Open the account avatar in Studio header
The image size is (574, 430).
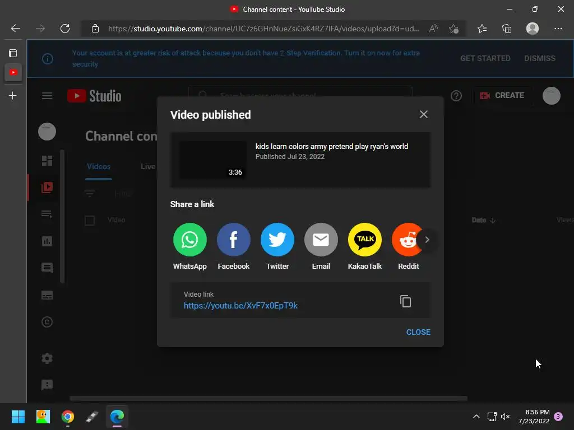[x=552, y=96]
